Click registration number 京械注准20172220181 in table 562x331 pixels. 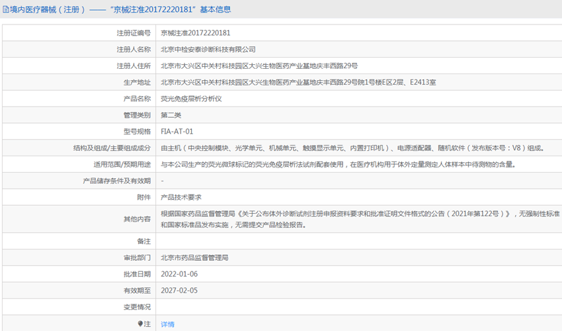click(196, 32)
